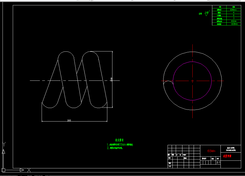The width and height of the screenshot is (245, 176).
Task: Click the UCS origin square icon
Action: 3,170
